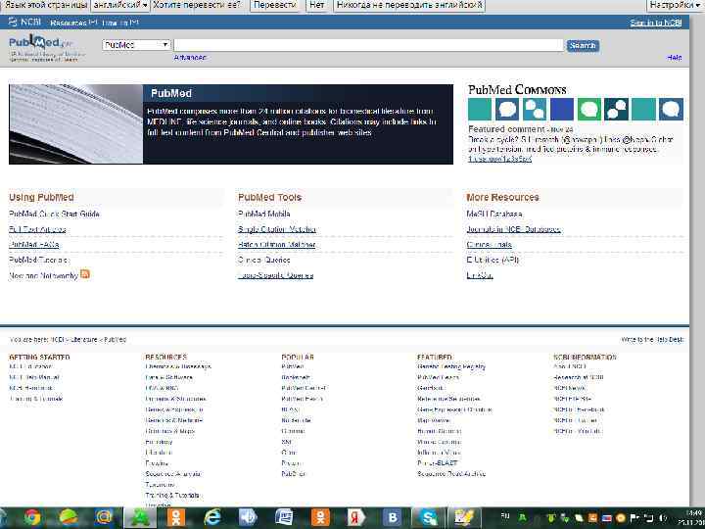
Task: Open the Help link near search
Action: [675, 58]
